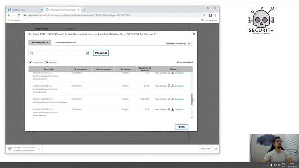Go forward in the browser
The width and height of the screenshot is (299, 168).
(x=14, y=15)
